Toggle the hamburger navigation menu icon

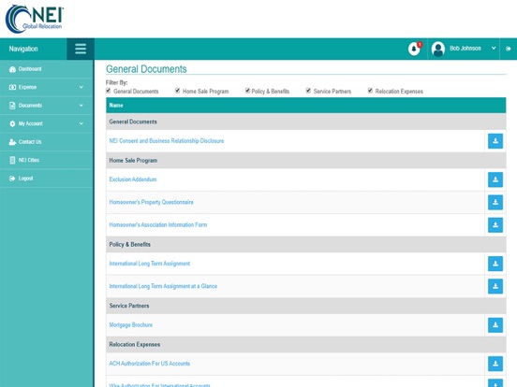click(x=81, y=49)
